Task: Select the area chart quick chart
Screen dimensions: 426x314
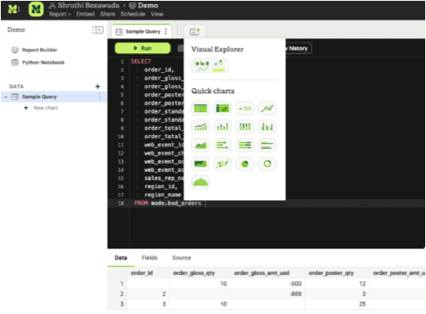Action: pos(200,146)
